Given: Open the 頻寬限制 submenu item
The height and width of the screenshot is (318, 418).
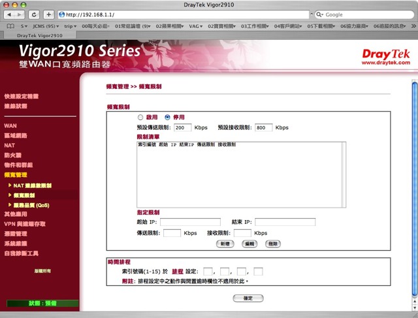Looking at the screenshot, I should 24,195.
